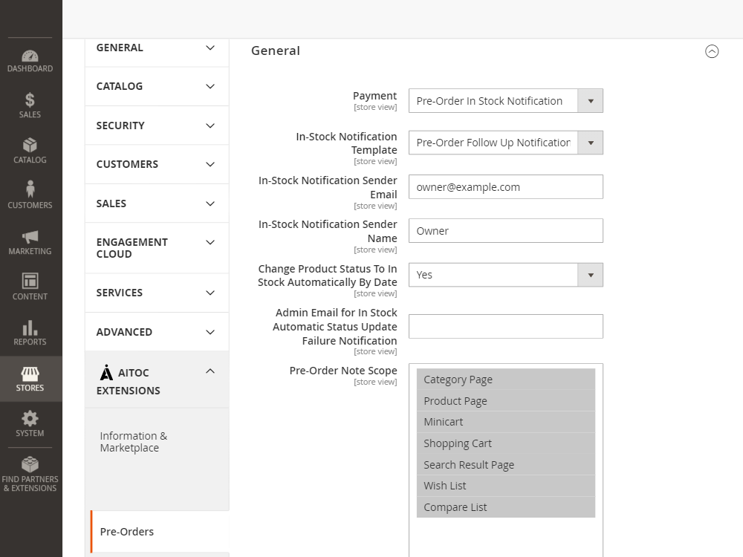Expand the CATALOG config tab
Image resolution: width=743 pixels, height=557 pixels.
157,86
